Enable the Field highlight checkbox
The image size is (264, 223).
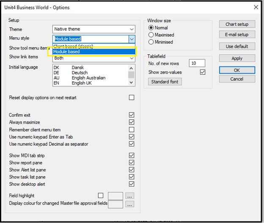pyautogui.click(x=101, y=195)
